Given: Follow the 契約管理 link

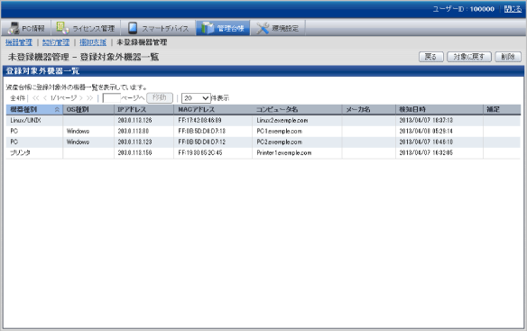Looking at the screenshot, I should pos(56,42).
